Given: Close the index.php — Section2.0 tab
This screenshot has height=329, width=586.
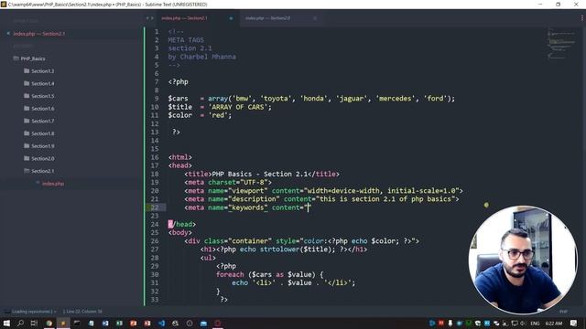Looking at the screenshot, I should [315, 18].
